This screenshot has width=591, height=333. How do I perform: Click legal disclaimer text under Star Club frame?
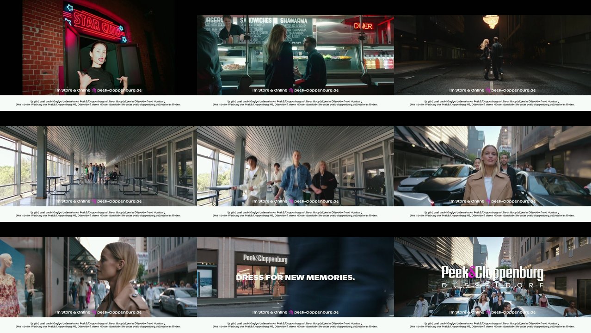tap(98, 103)
